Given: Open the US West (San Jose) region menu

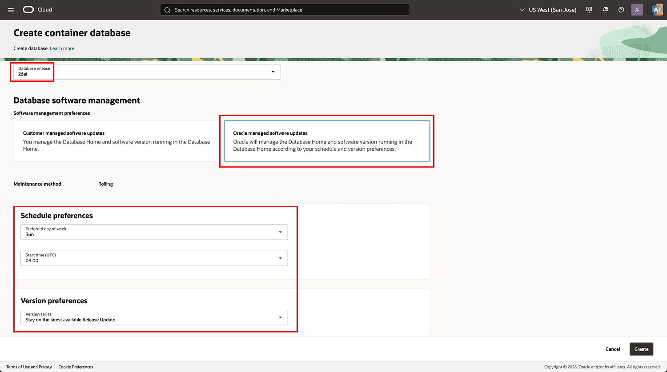Looking at the screenshot, I should [x=548, y=10].
